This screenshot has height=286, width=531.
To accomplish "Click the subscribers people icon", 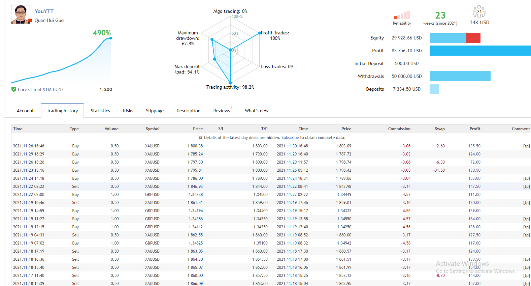I will point(479,12).
